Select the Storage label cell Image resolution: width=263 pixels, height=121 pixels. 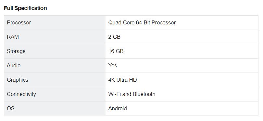point(55,51)
